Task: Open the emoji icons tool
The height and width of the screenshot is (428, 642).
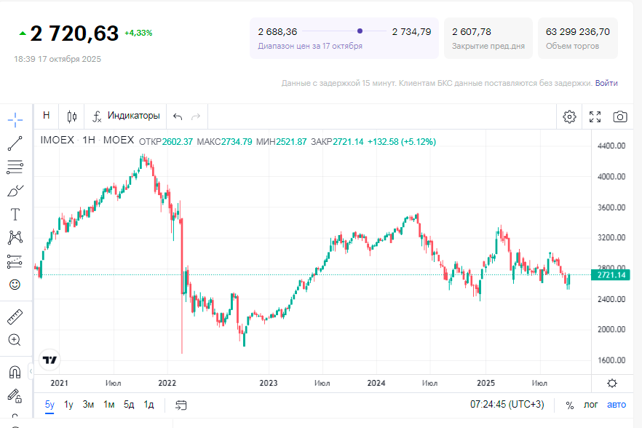Action: coord(15,285)
